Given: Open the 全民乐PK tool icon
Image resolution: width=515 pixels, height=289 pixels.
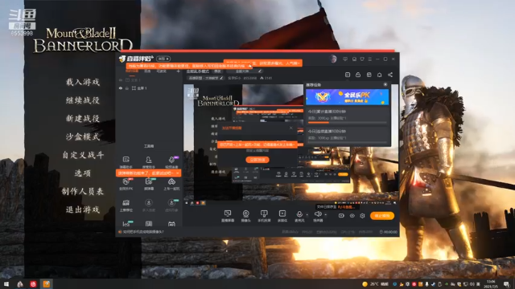Looking at the screenshot, I should click(x=126, y=182).
